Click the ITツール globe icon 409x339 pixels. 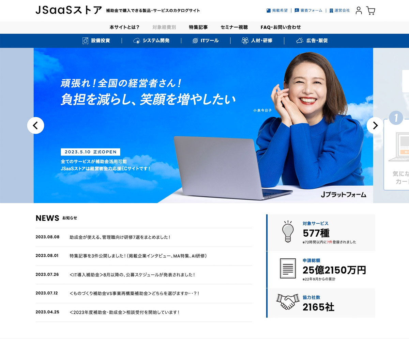point(195,41)
